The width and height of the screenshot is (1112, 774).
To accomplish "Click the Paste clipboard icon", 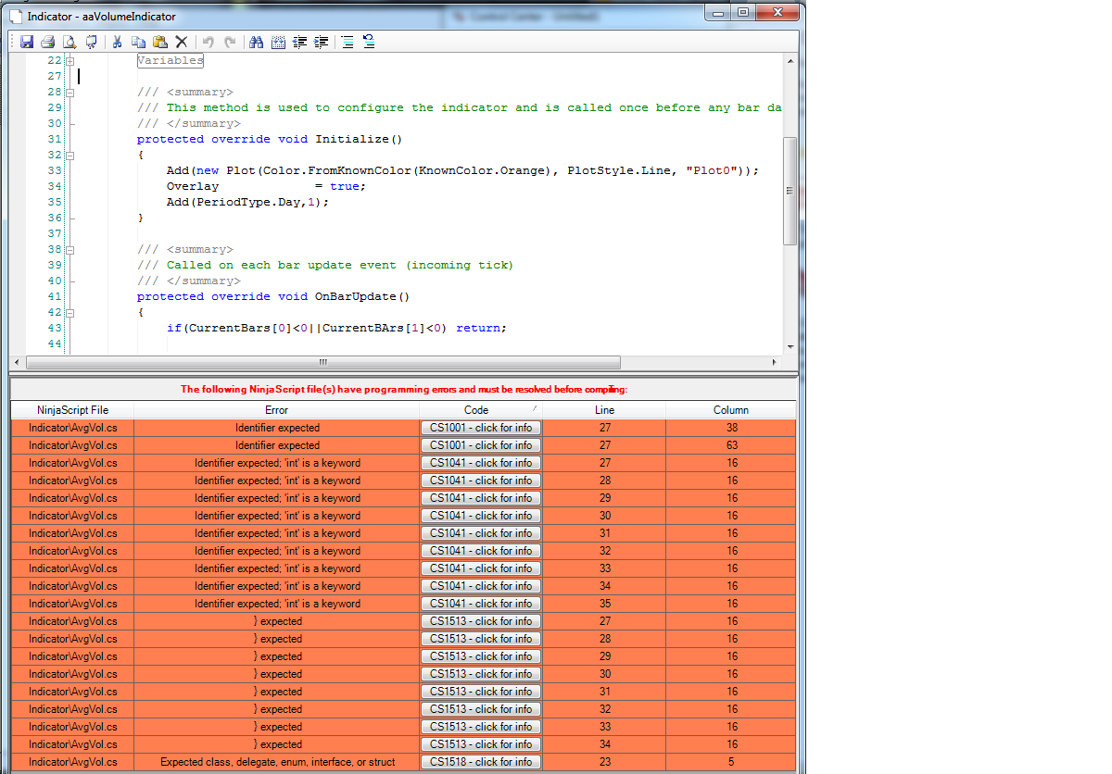I will pyautogui.click(x=159, y=42).
